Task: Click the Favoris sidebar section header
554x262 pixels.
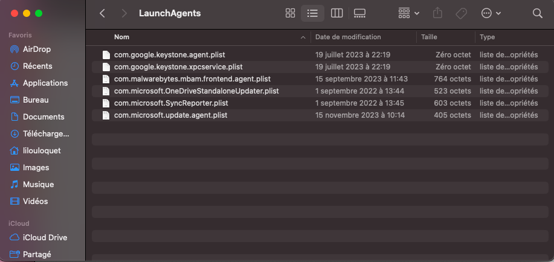Action: [x=20, y=35]
